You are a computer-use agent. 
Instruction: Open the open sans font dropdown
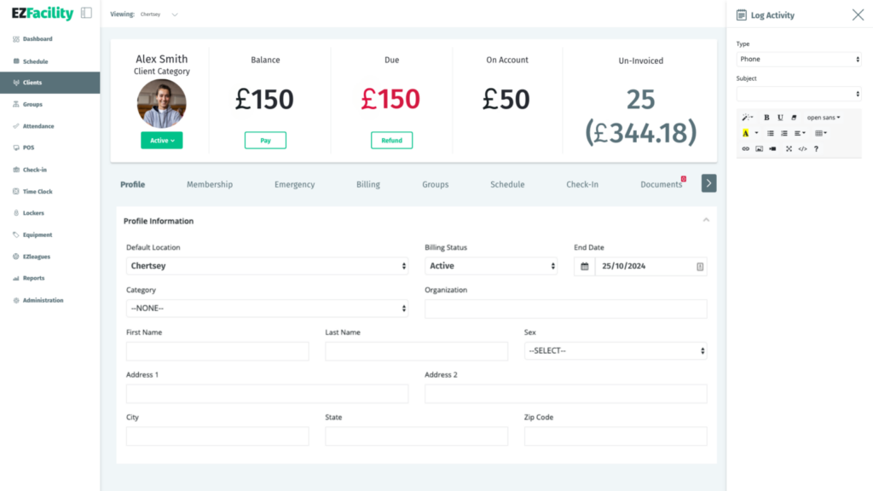click(823, 118)
